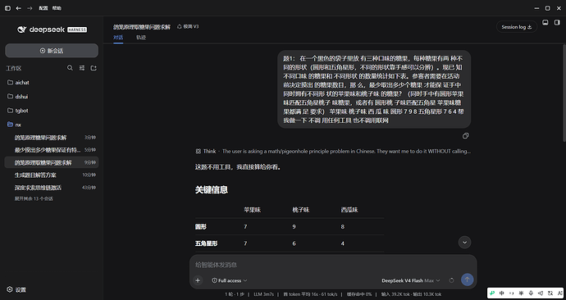566x300 pixels.
Task: Send message with the arrow button
Action: click(467, 280)
